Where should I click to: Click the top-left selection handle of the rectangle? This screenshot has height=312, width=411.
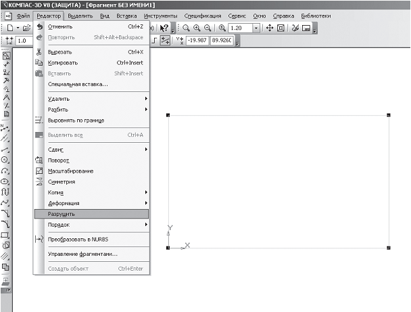pos(168,115)
